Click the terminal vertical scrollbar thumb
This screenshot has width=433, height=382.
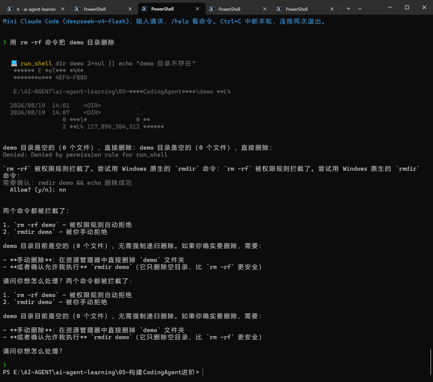coord(431,361)
